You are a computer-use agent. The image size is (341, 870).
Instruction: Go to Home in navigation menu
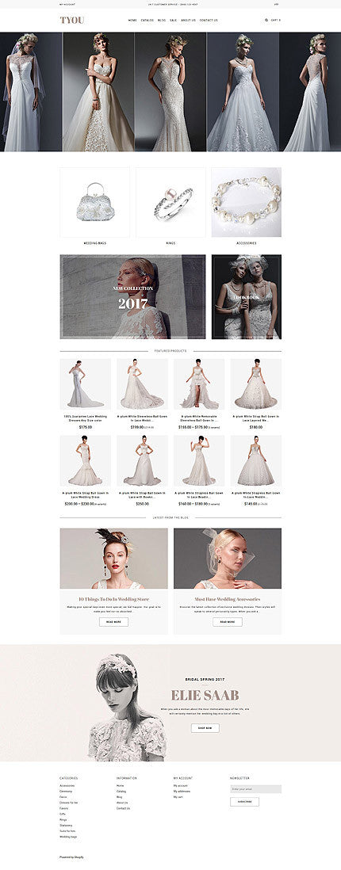[132, 20]
